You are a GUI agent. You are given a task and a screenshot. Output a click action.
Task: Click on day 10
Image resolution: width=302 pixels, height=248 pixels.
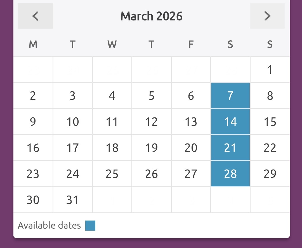pos(72,122)
